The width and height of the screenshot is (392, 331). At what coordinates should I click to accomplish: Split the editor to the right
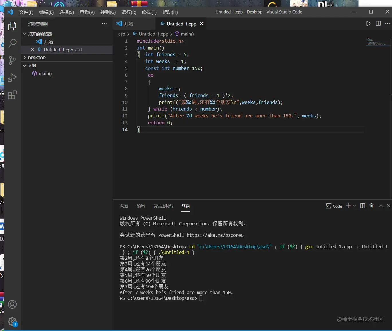378,23
